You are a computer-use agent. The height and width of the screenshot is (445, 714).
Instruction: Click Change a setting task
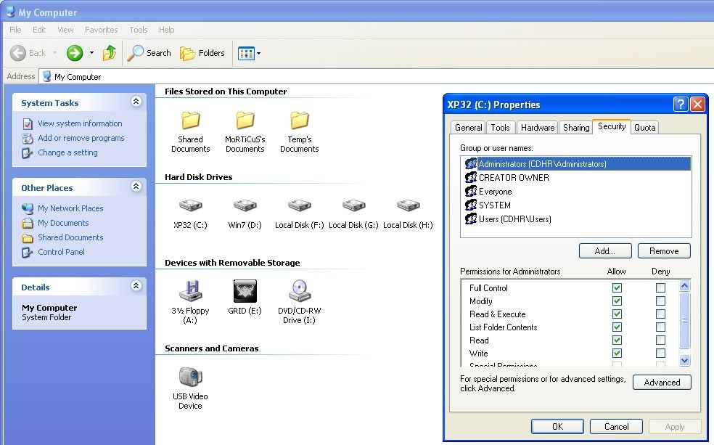click(67, 152)
